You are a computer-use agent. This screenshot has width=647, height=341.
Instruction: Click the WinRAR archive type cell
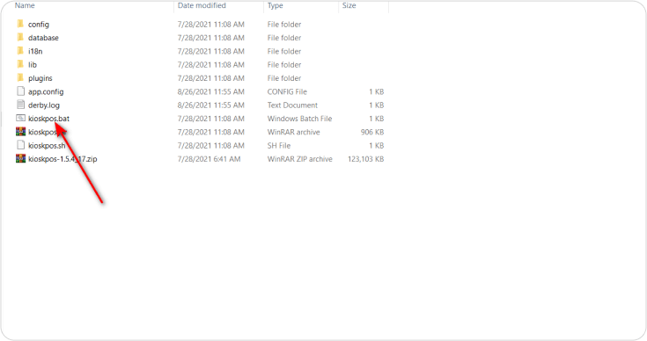[x=294, y=132]
